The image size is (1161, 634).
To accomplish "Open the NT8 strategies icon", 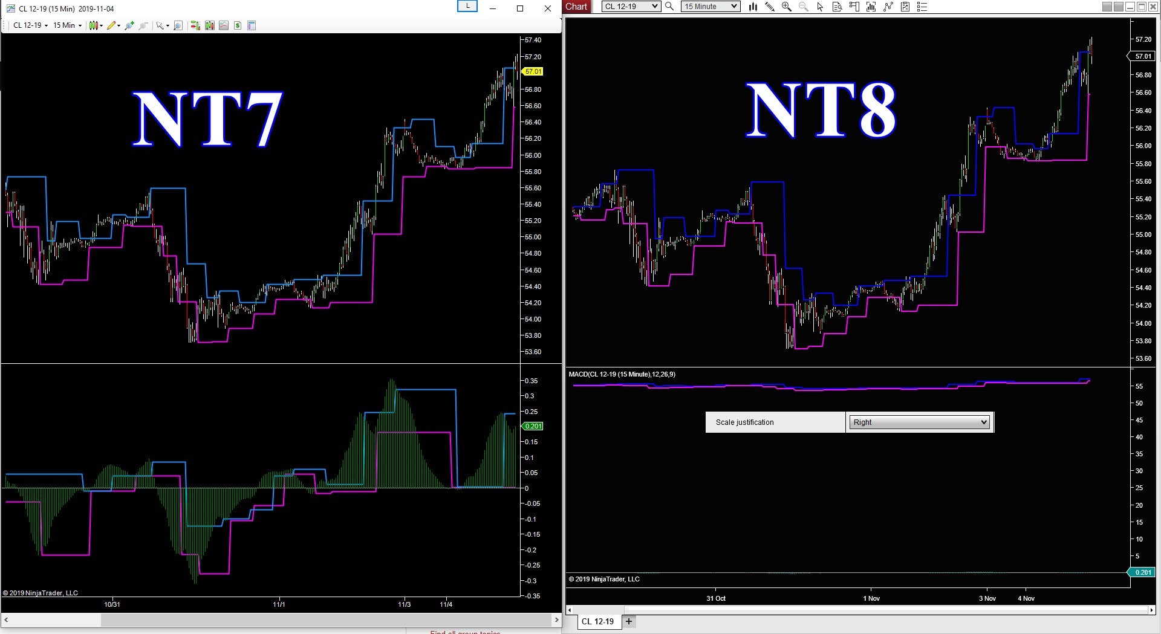I will (x=905, y=7).
